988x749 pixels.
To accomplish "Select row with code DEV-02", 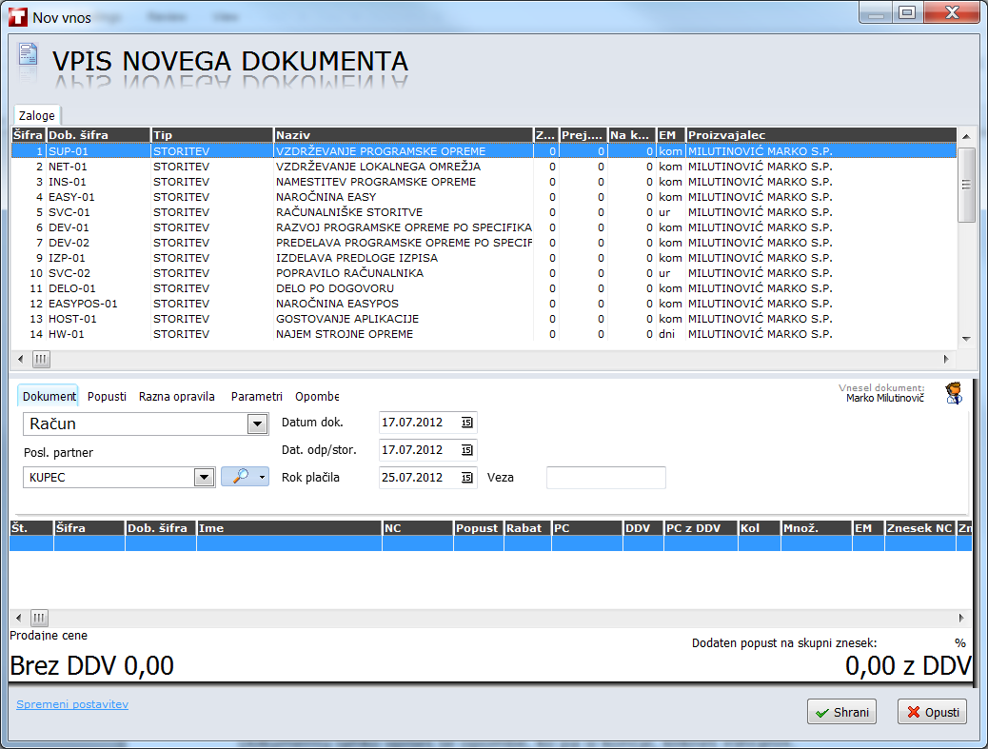I will 484,243.
